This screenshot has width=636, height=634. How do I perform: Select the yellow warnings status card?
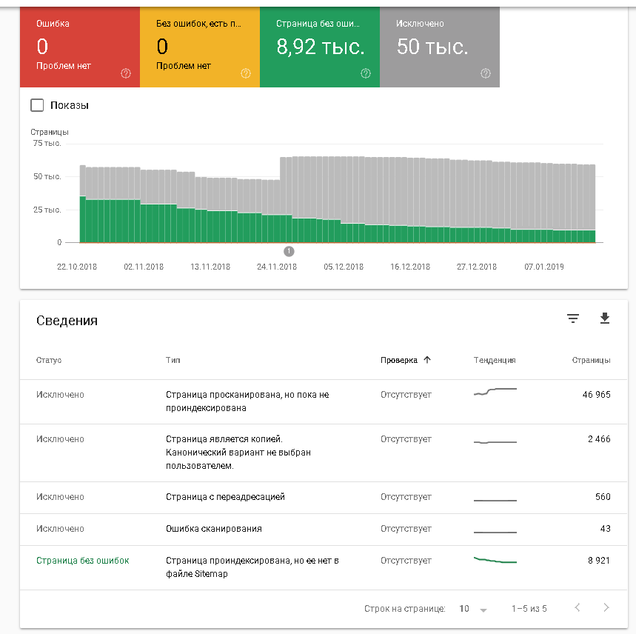pyautogui.click(x=199, y=46)
